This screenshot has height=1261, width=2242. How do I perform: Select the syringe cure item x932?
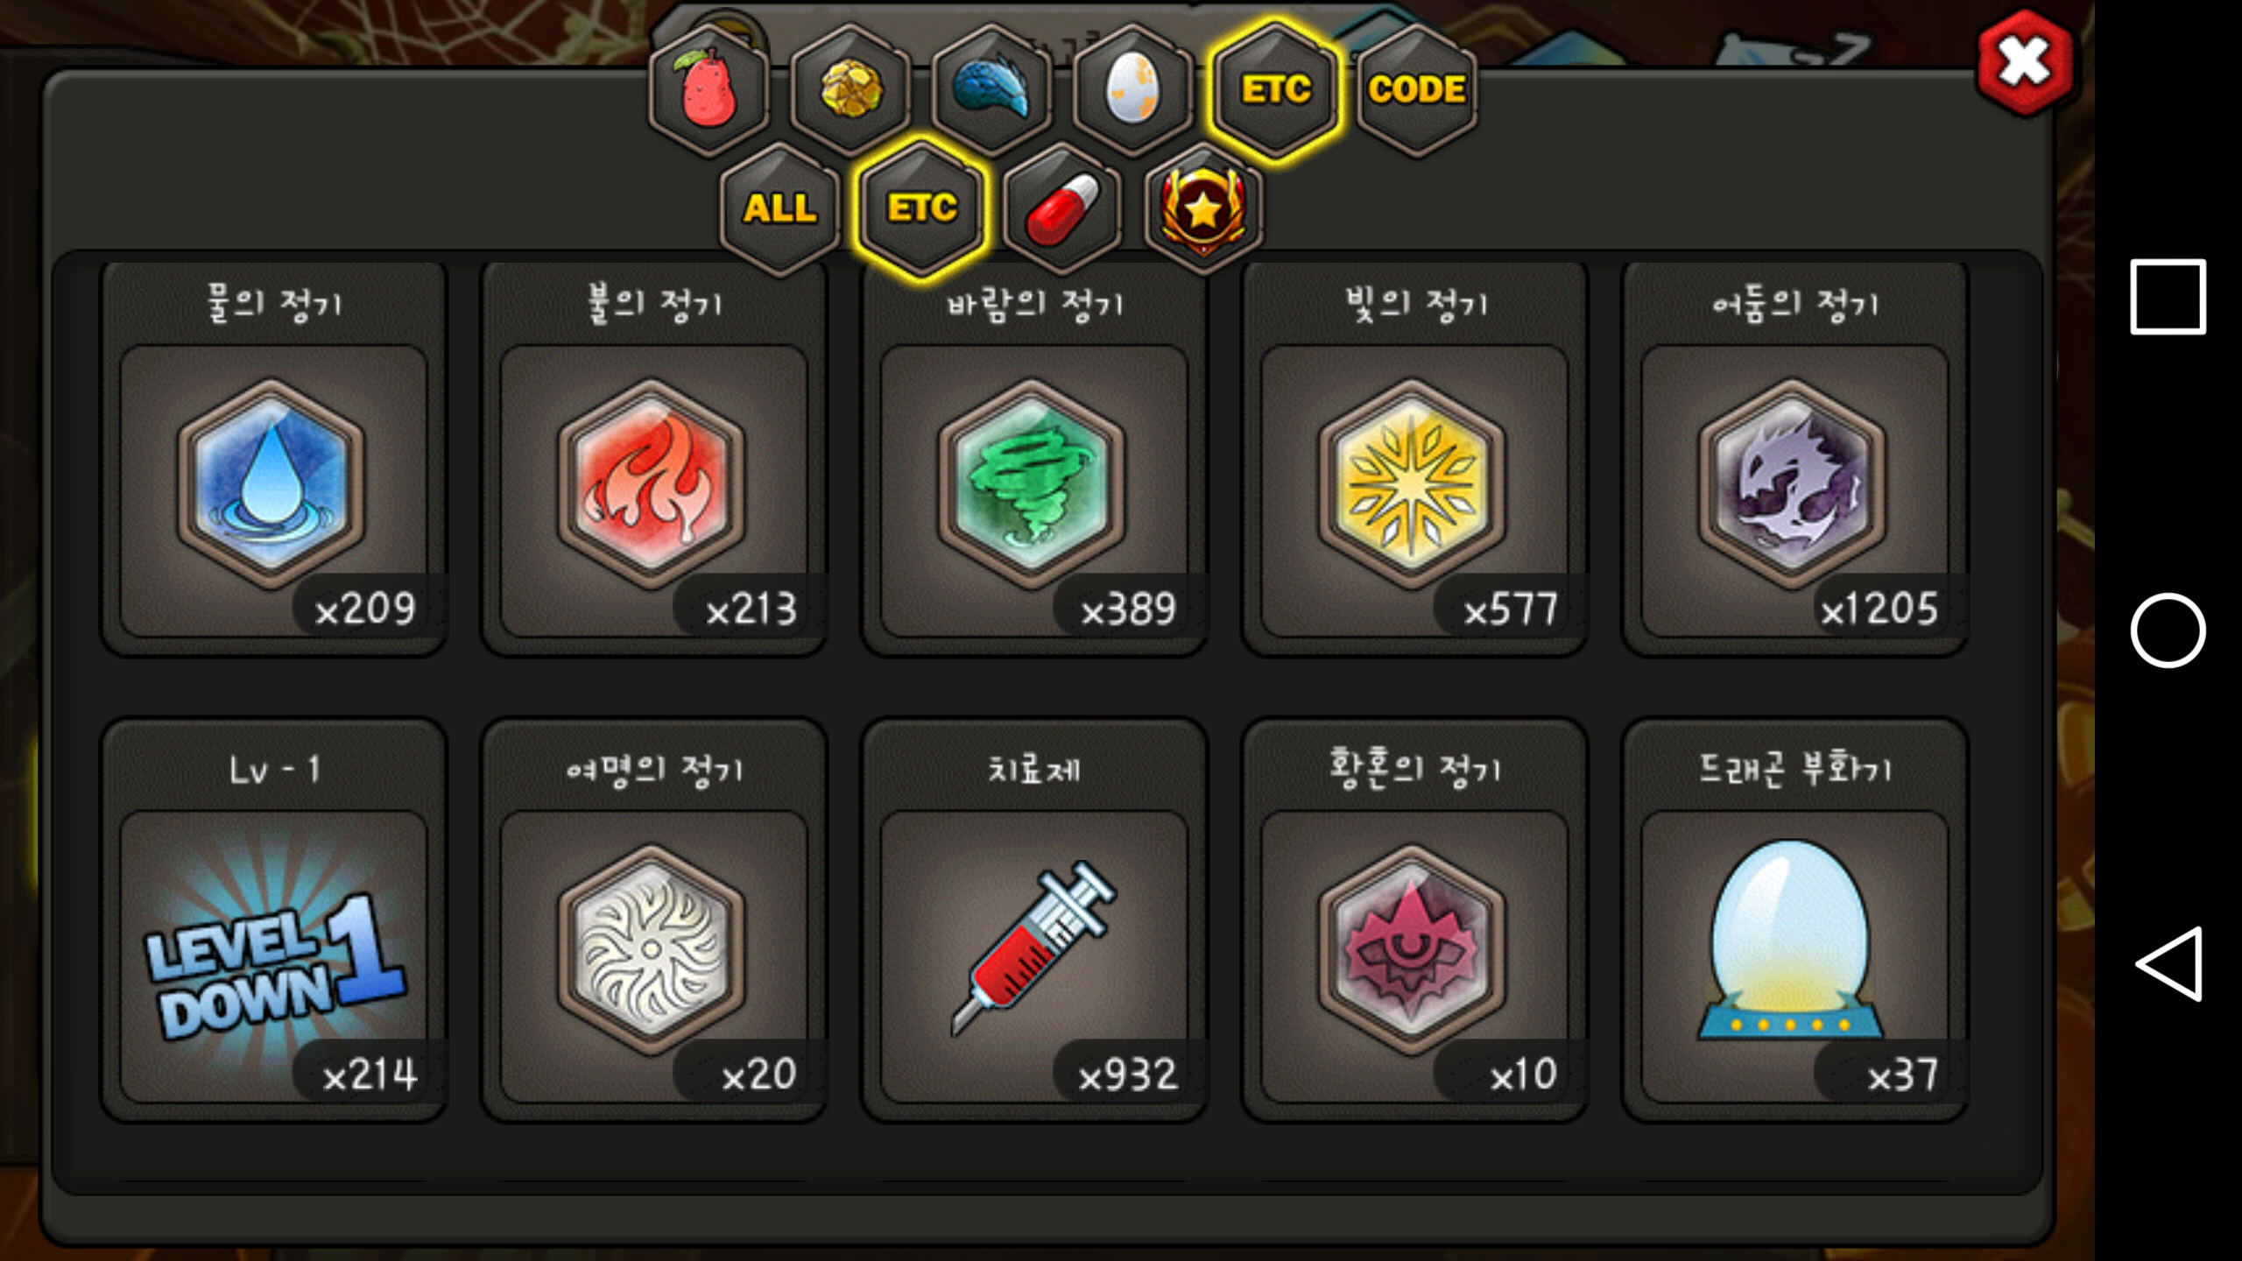1034,919
